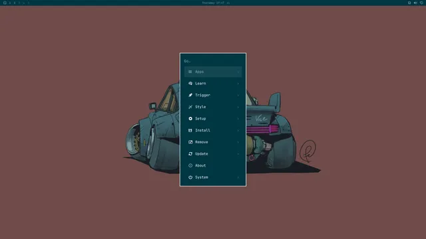
Task: Click the Trigger rocket icon
Action: click(x=190, y=95)
